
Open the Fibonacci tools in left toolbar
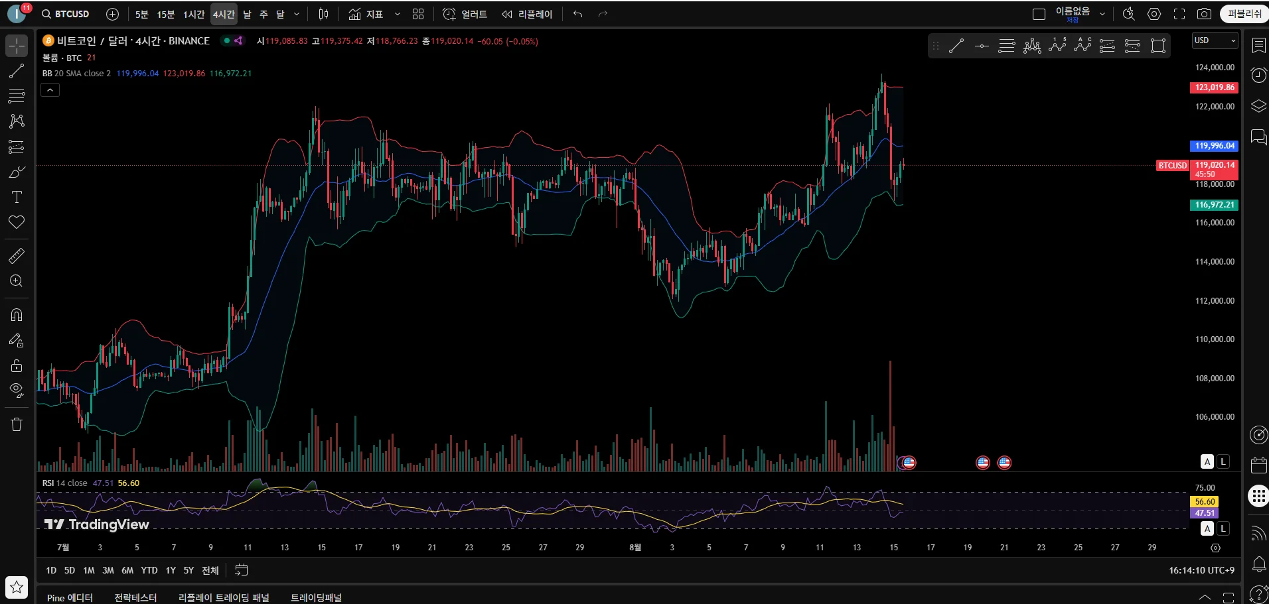point(17,96)
